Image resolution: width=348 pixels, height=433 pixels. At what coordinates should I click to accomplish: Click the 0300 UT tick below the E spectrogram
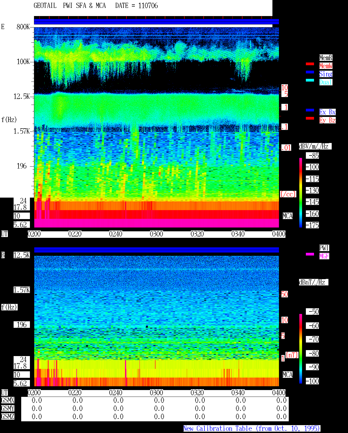156,234
